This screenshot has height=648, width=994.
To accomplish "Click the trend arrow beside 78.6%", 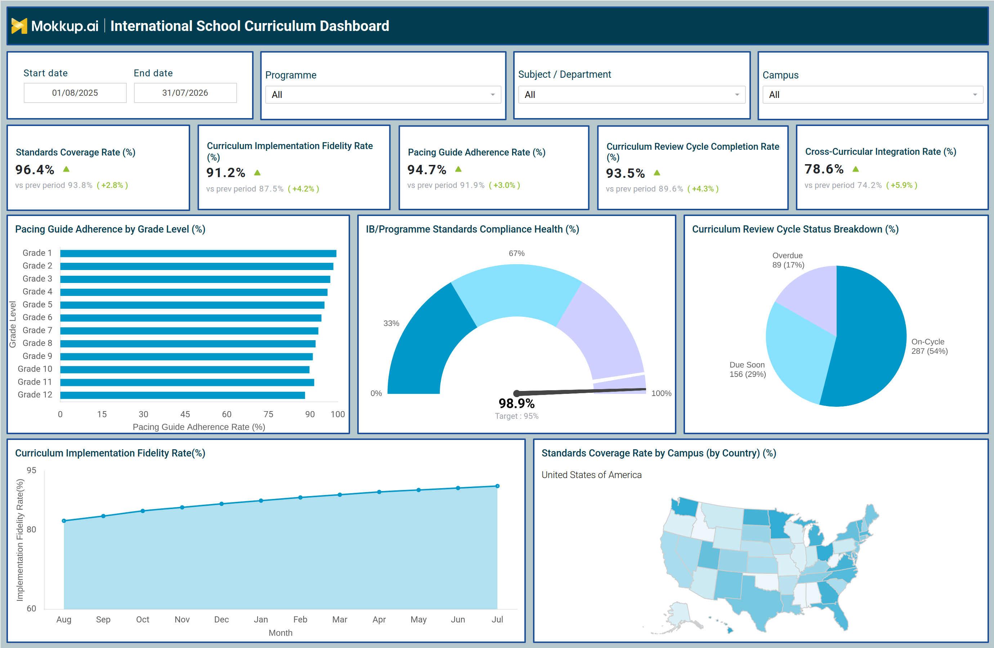I will pos(856,169).
